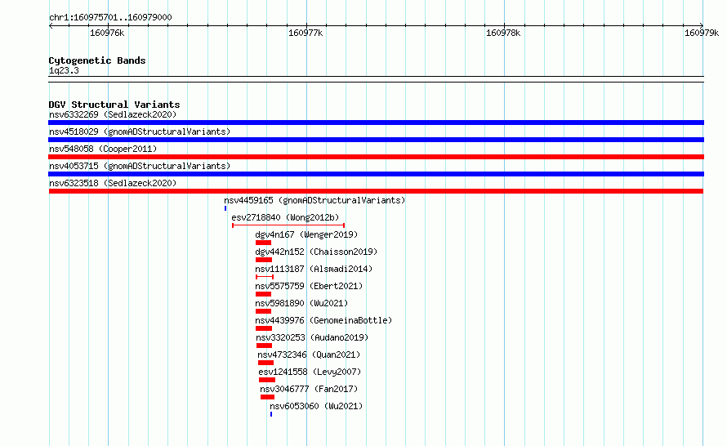Screen dimensions: 727x446
Task: Open nsv4732346 (Quan2021) label
Action: click(x=309, y=355)
